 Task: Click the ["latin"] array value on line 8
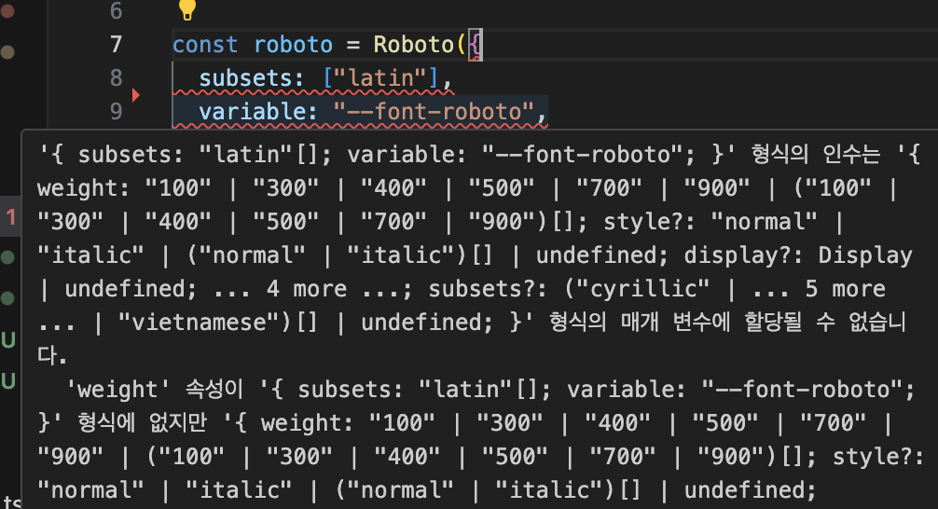(x=380, y=78)
